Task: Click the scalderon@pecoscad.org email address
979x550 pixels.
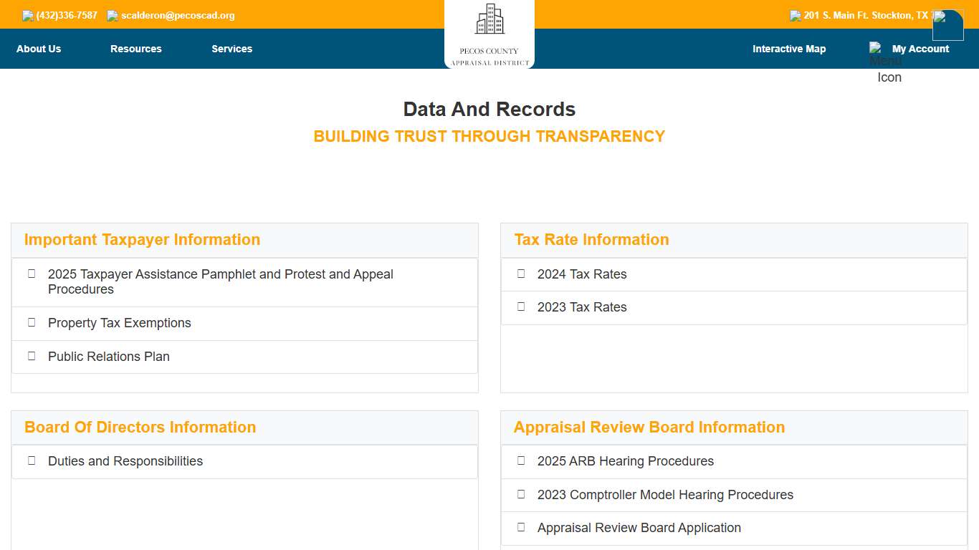Action: coord(178,15)
